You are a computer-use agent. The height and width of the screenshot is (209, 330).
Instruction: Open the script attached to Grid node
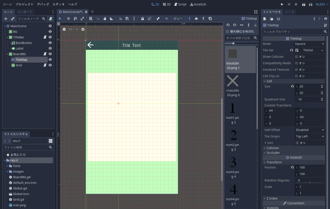[45, 65]
